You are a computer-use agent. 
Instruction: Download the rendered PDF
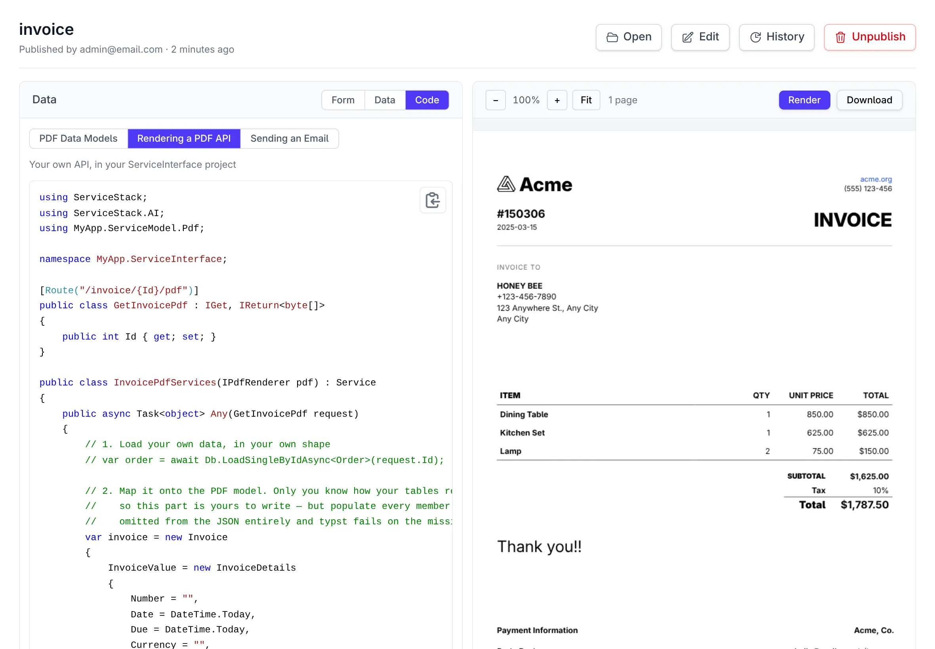869,100
